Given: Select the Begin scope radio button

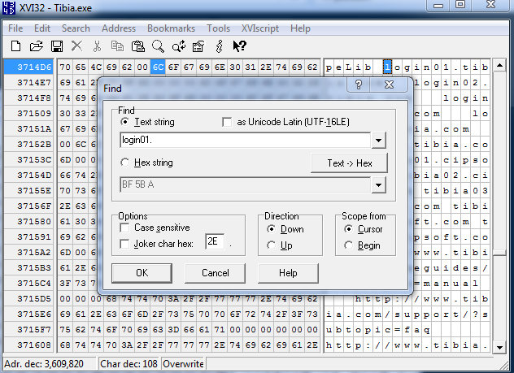Looking at the screenshot, I should point(348,245).
